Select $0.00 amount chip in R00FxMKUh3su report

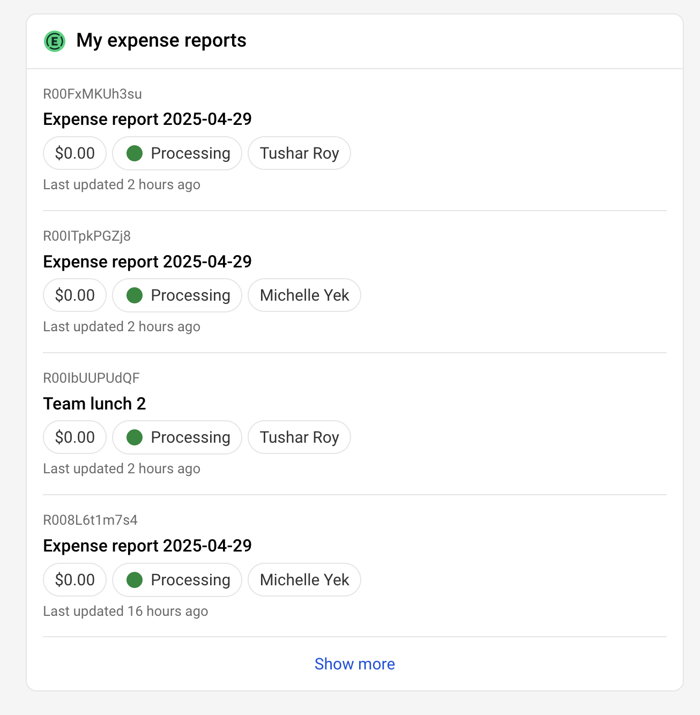75,153
